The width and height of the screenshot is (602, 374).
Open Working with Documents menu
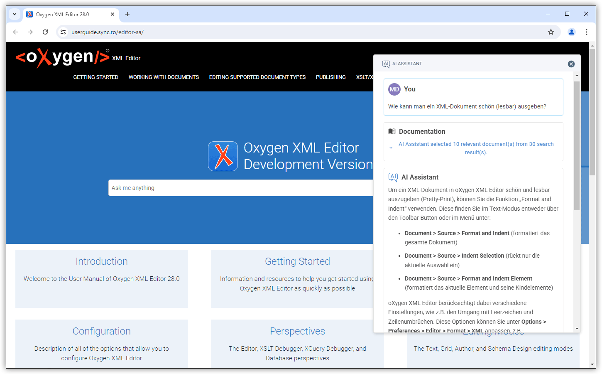click(164, 77)
